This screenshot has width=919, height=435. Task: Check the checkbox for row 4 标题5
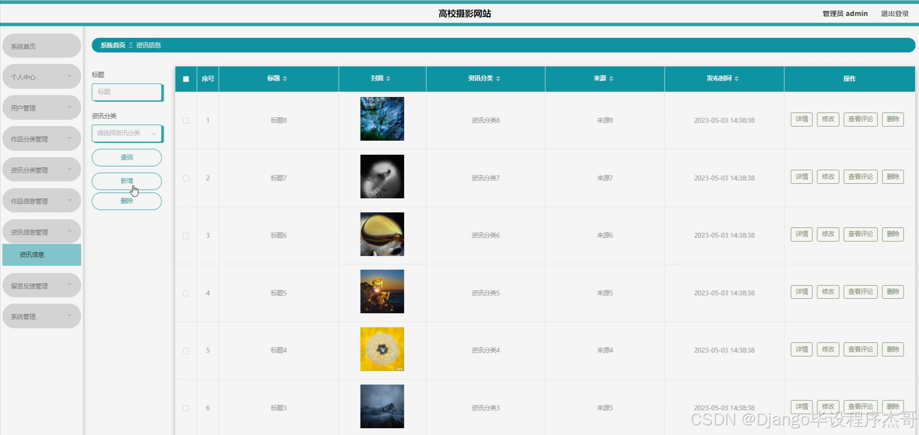pyautogui.click(x=186, y=293)
